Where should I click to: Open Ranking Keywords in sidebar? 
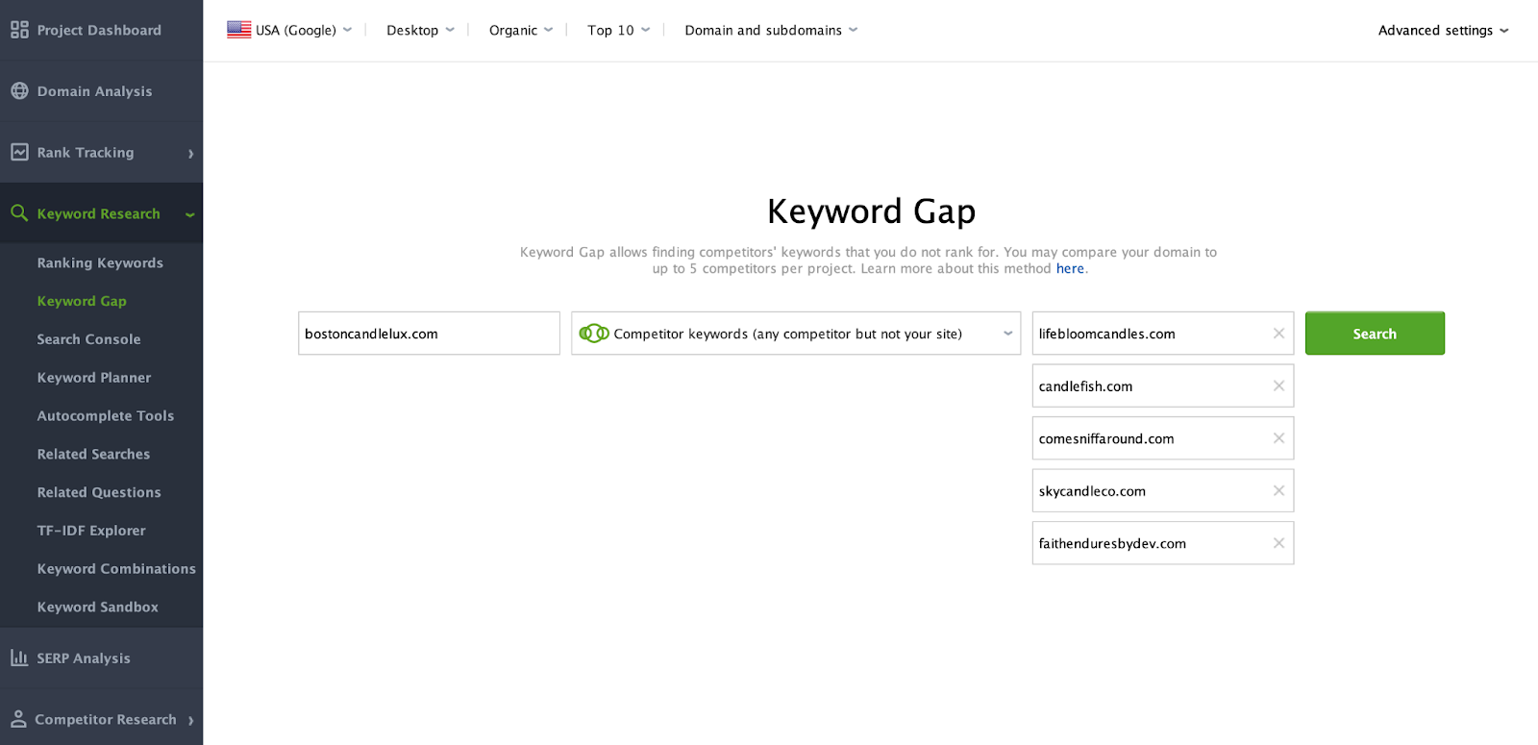pos(100,262)
